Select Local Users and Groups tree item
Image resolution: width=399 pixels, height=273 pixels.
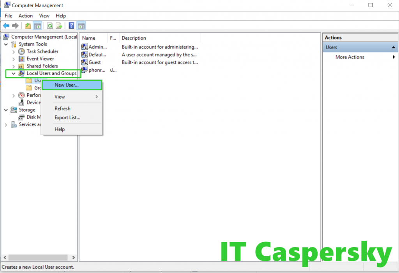pyautogui.click(x=51, y=73)
